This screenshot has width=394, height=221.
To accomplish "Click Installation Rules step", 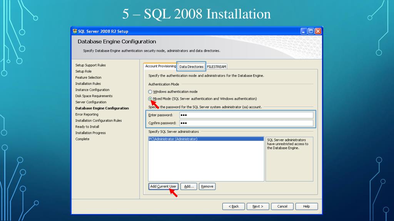I will pyautogui.click(x=88, y=84).
